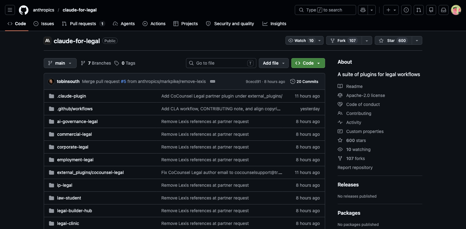This screenshot has width=466, height=229.
Task: Open commit hash 9cecd91
Action: 253,81
